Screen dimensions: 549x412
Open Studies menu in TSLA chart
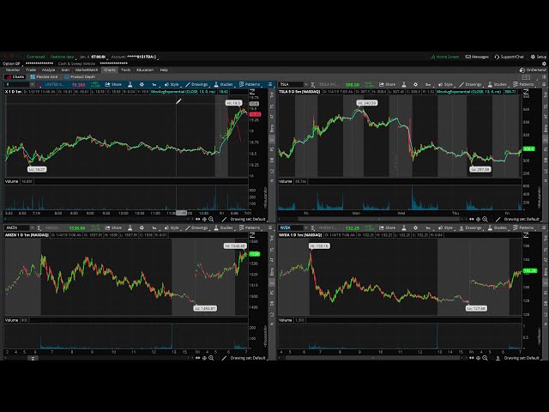tap(498, 84)
